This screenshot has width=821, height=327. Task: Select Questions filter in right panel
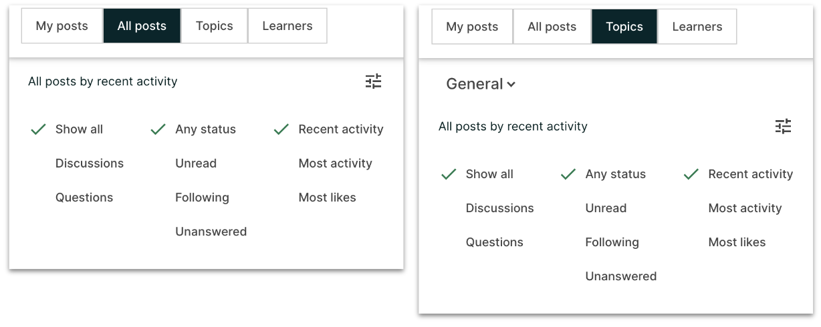[x=495, y=242]
